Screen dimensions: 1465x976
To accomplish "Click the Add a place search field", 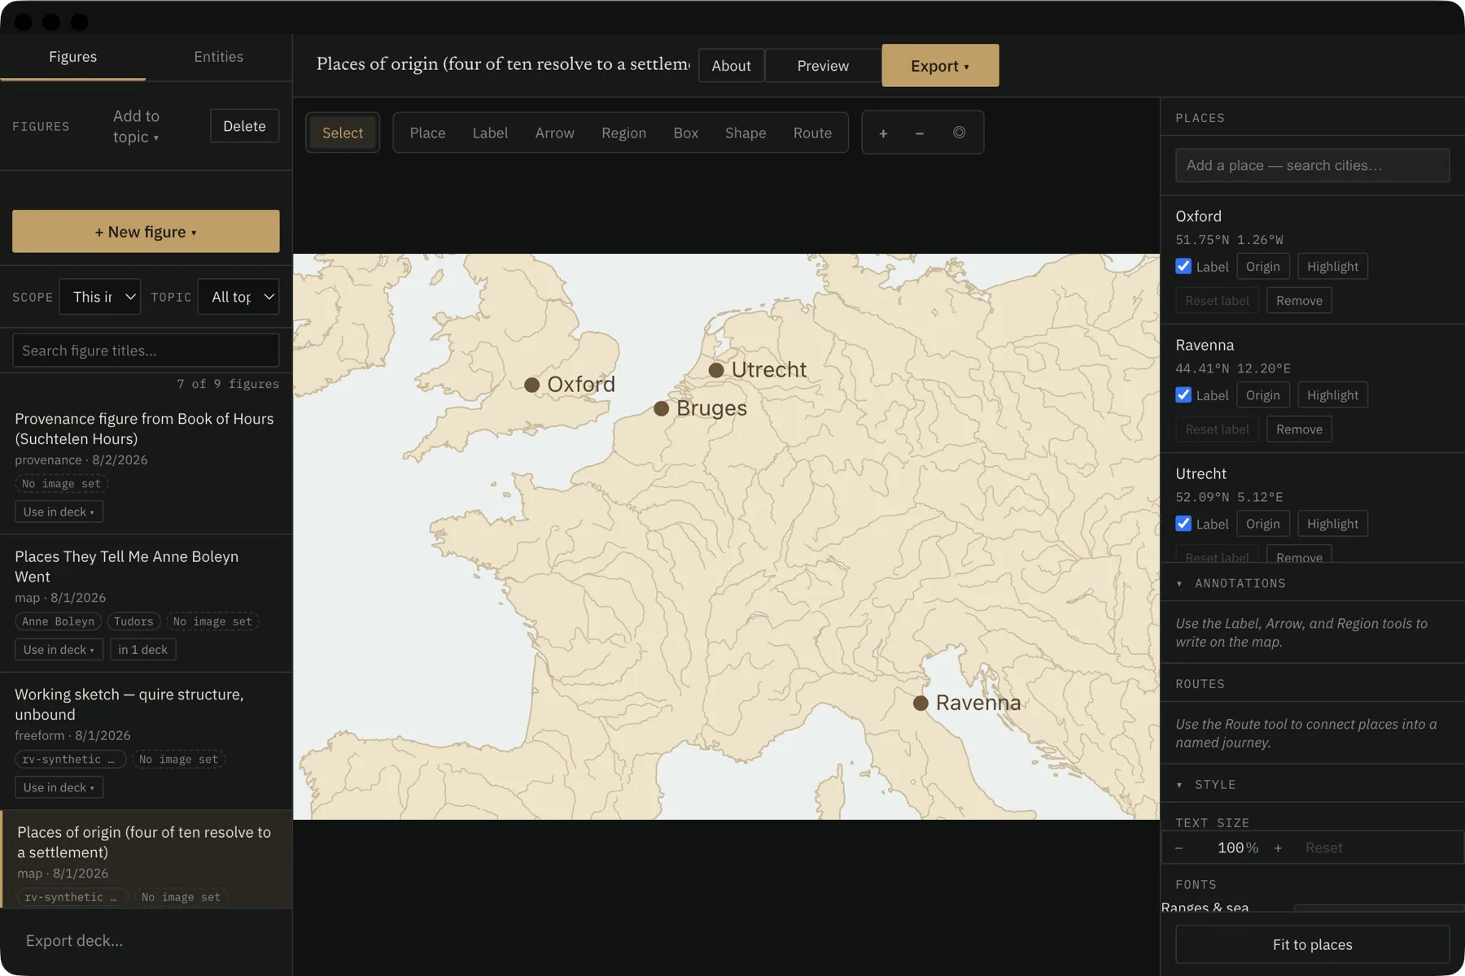I will pyautogui.click(x=1312, y=165).
